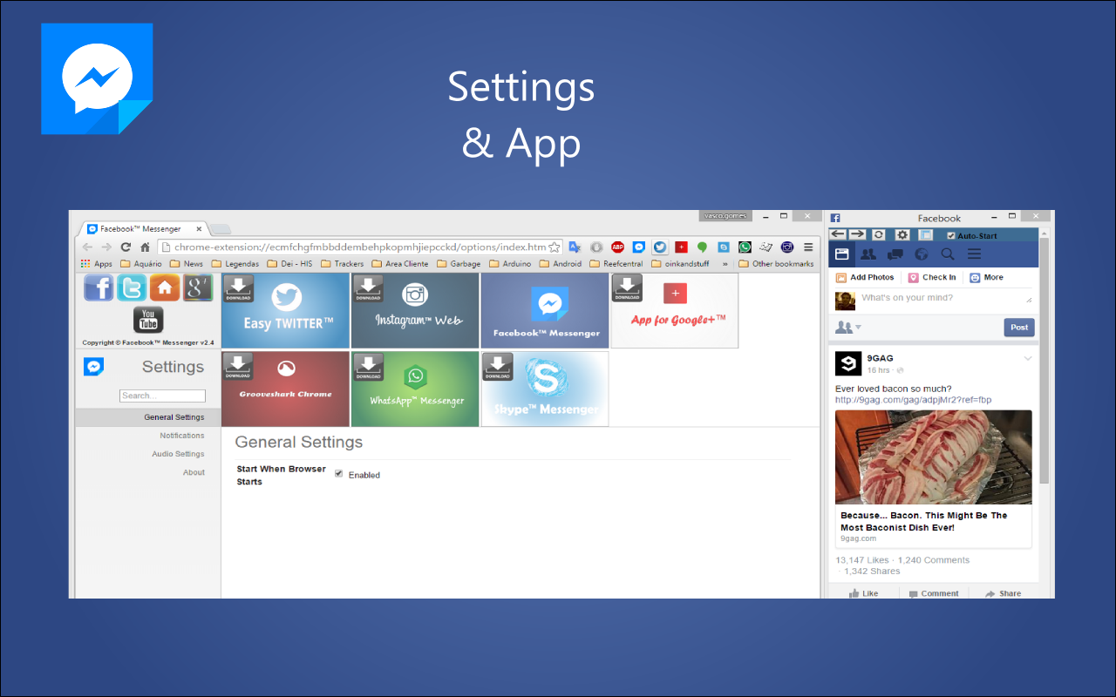1116x697 pixels.
Task: Open the audience selector dropdown beside Post
Action: click(848, 328)
